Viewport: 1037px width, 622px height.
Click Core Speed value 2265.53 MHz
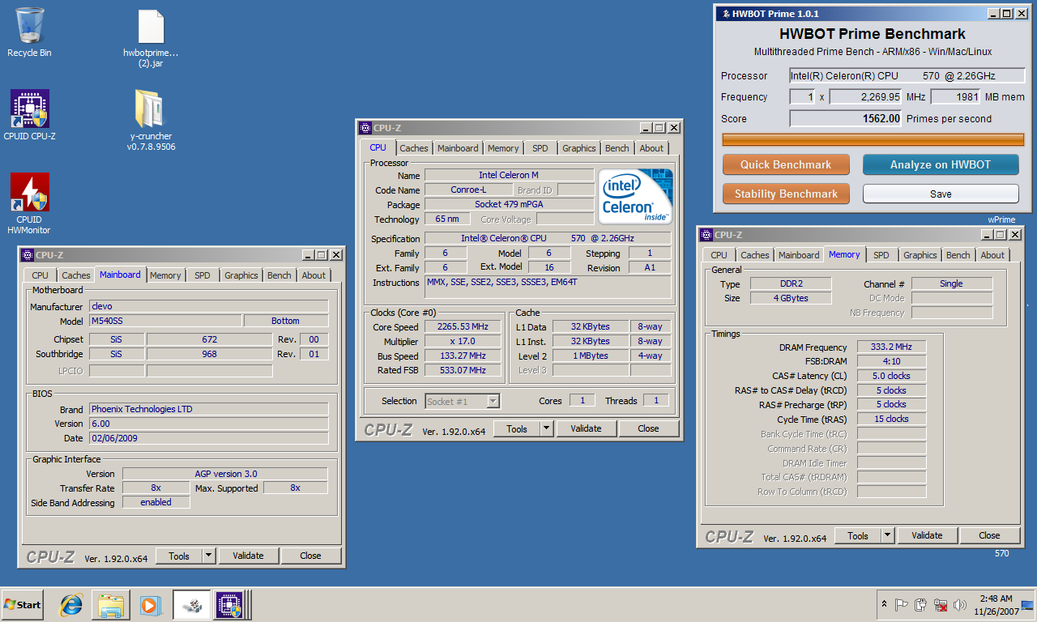click(463, 326)
